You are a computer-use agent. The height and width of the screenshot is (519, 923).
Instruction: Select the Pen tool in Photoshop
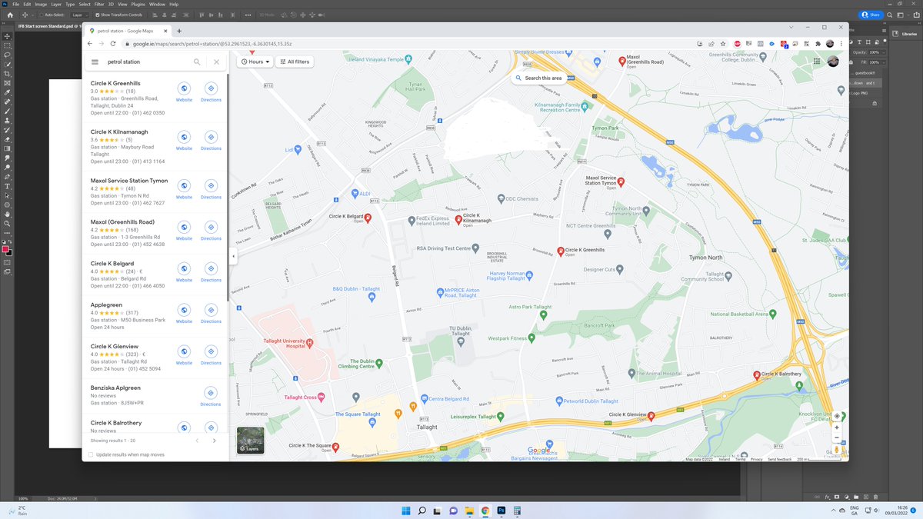(8, 177)
